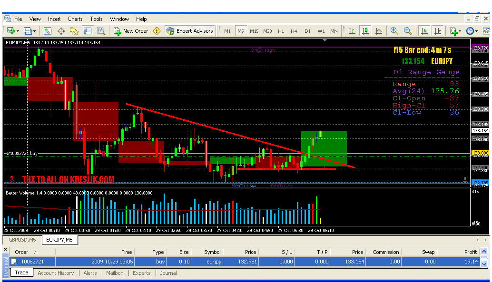Open the Account History terminal tab
This screenshot has width=492, height=282.
(x=56, y=273)
